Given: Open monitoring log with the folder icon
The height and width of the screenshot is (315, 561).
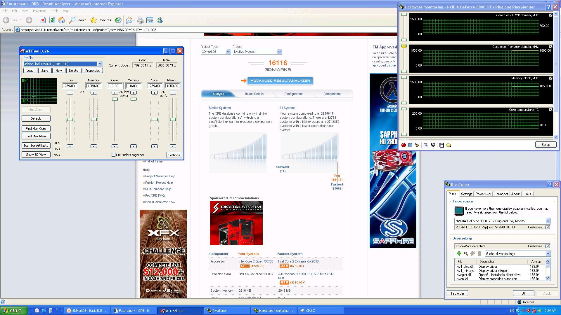Looking at the screenshot, I should 449,145.
